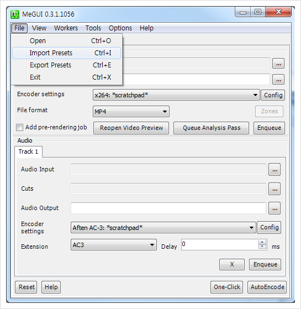
Task: Browse for Audio Input file
Action: click(274, 170)
